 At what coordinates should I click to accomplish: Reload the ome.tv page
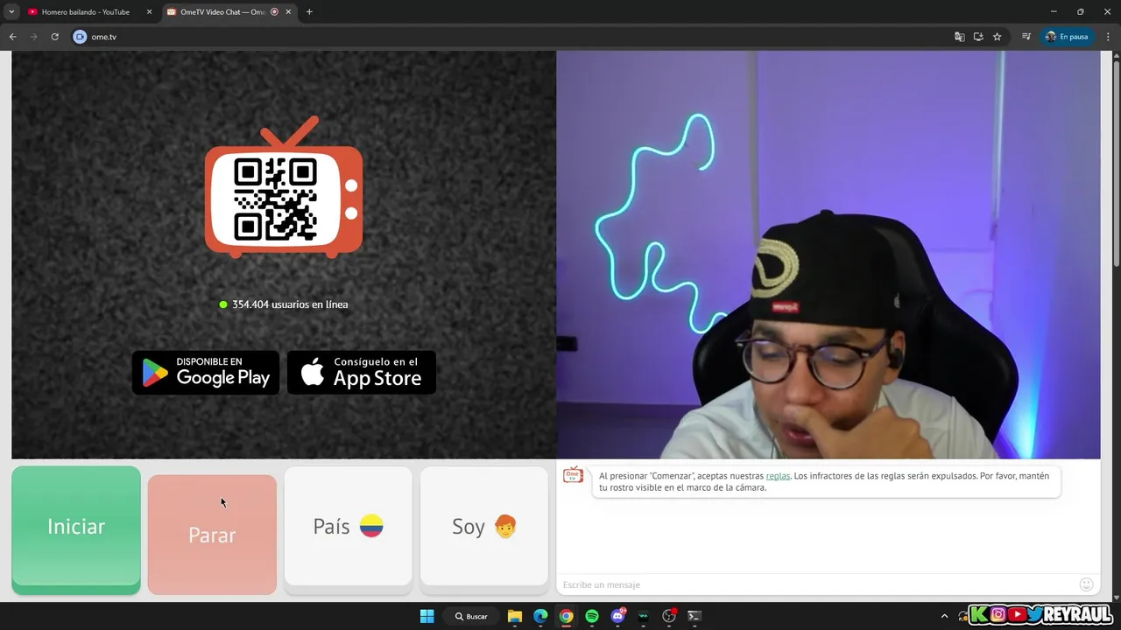pyautogui.click(x=54, y=37)
